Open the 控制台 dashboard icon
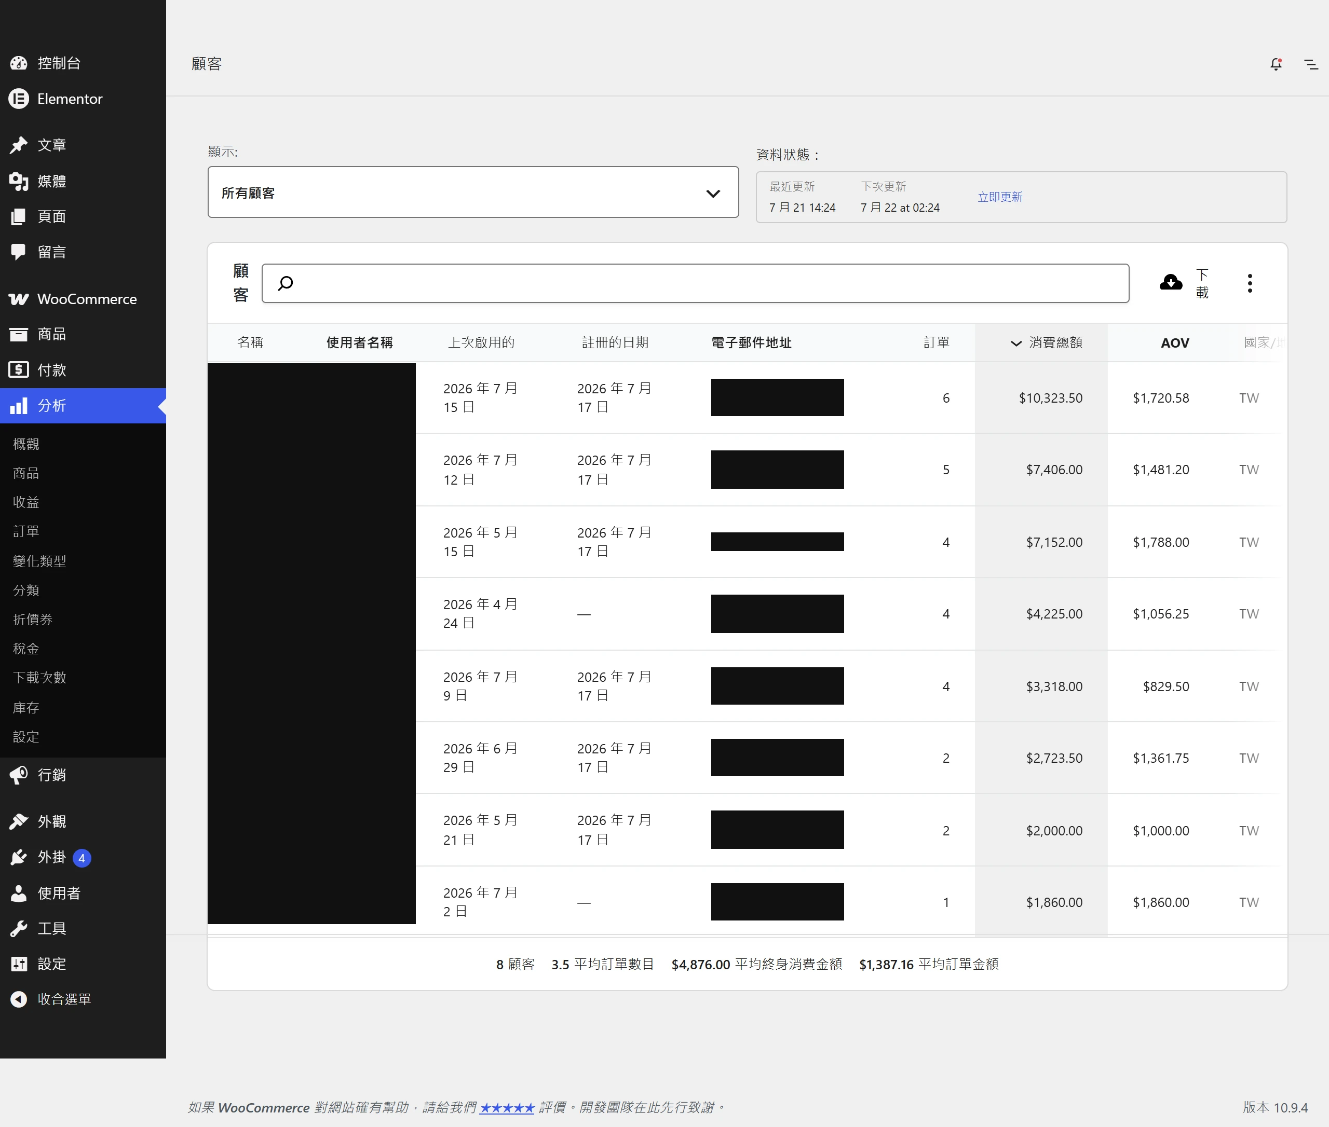This screenshot has height=1127, width=1329. click(19, 63)
